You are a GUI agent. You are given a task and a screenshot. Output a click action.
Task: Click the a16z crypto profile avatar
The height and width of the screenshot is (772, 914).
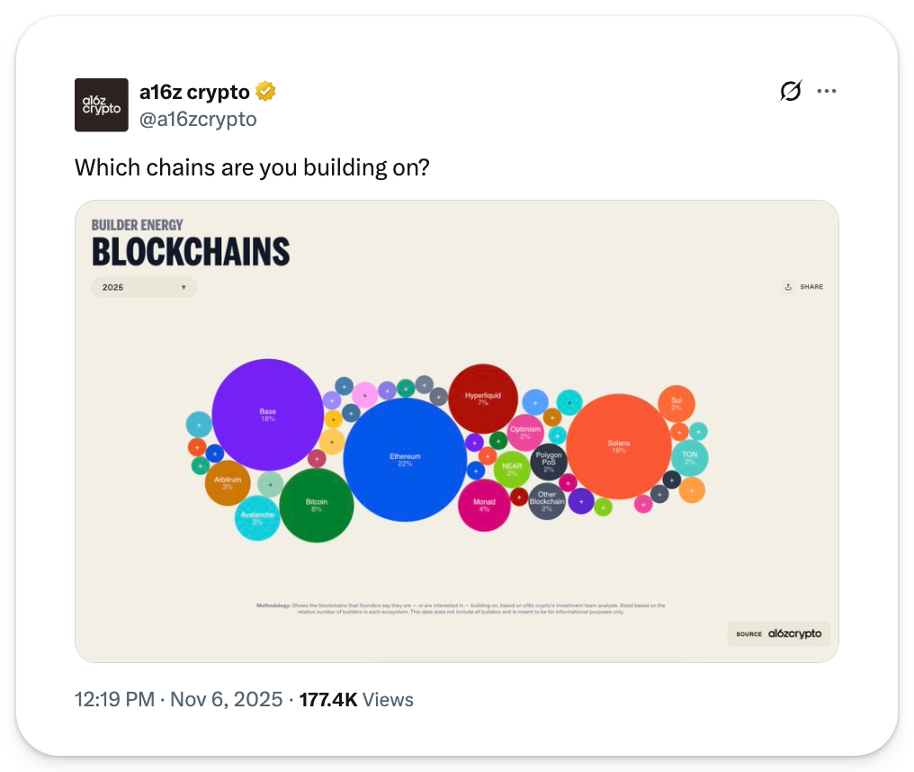pyautogui.click(x=101, y=104)
